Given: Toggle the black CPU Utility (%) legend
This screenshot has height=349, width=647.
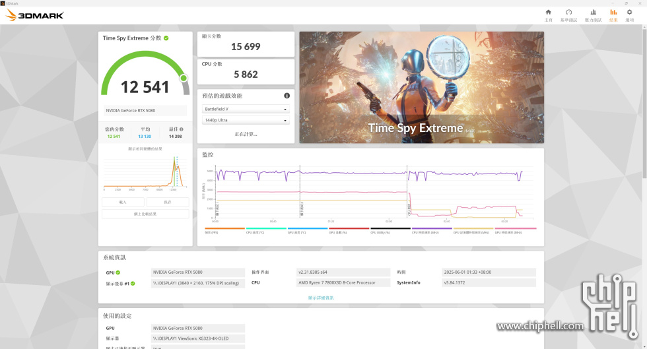Looking at the screenshot, I should (x=390, y=230).
